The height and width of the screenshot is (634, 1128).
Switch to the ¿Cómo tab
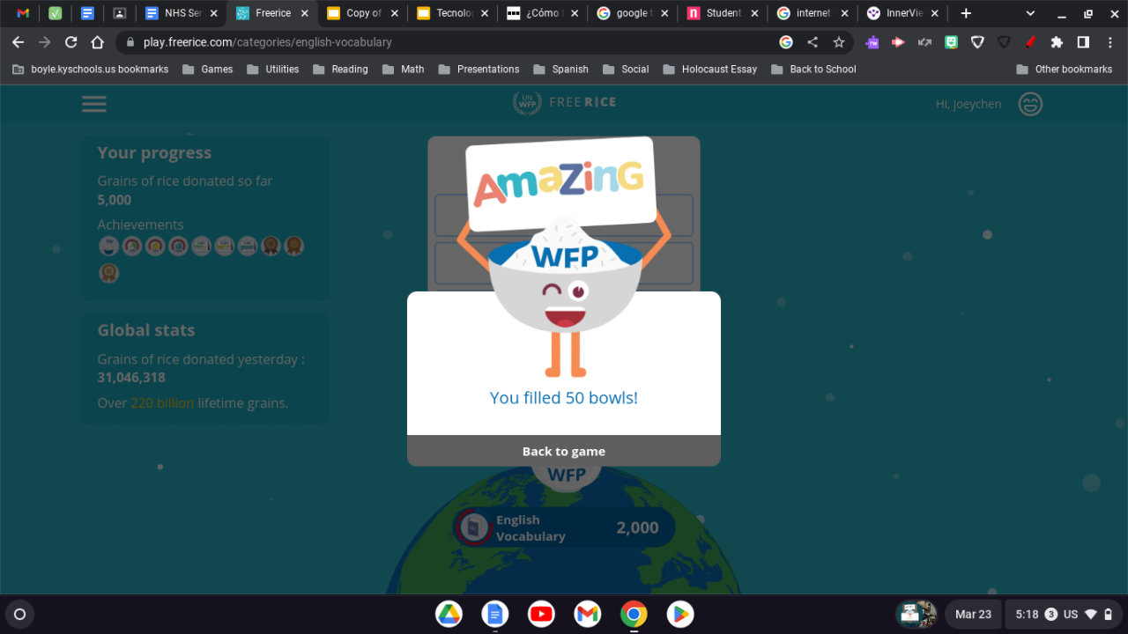point(542,13)
